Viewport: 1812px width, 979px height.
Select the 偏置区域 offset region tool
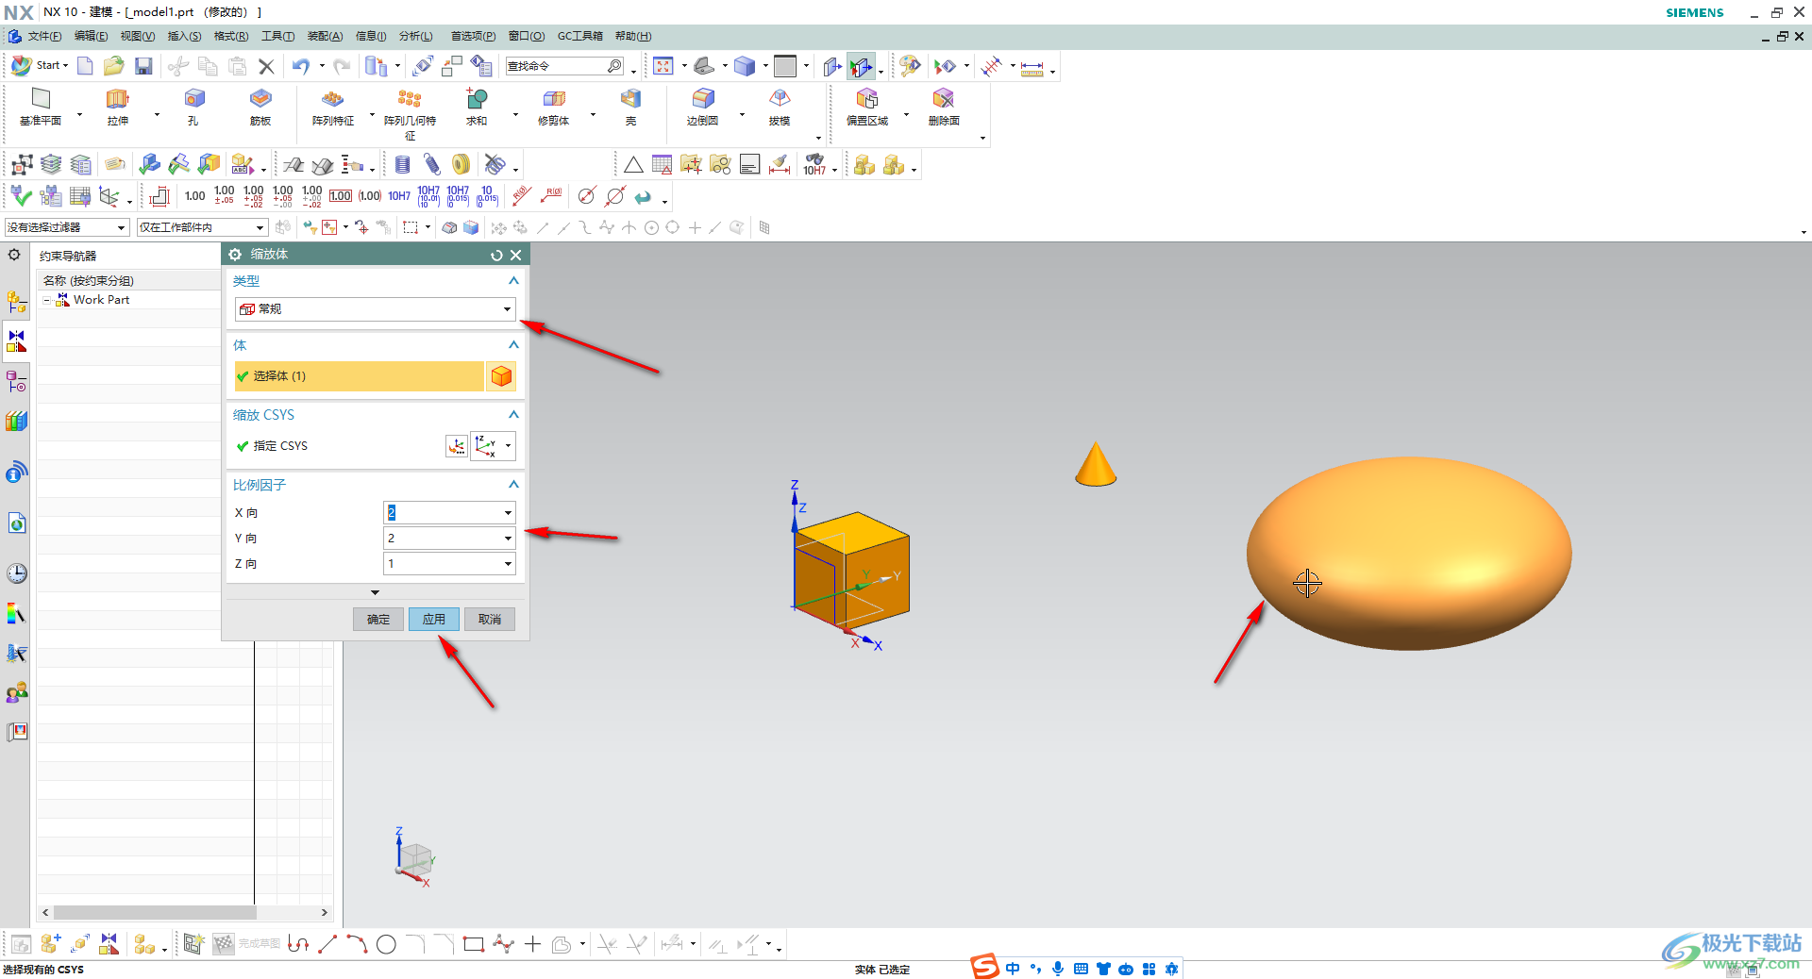[867, 107]
